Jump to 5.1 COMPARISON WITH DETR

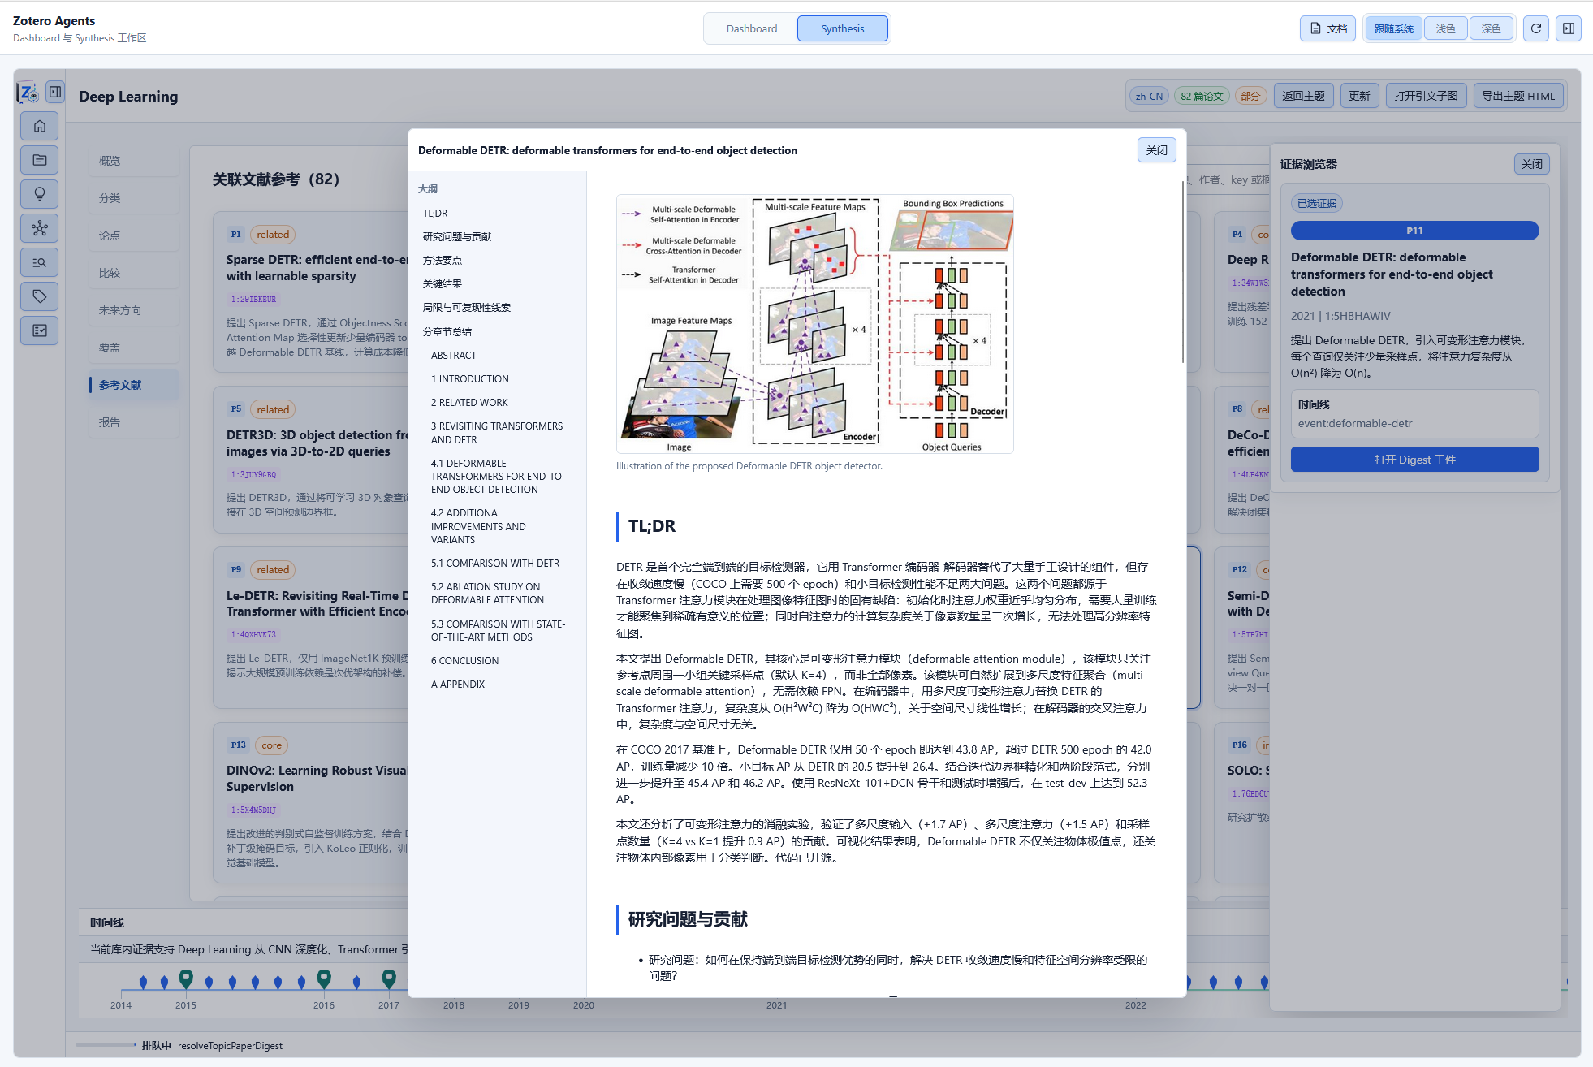[495, 564]
